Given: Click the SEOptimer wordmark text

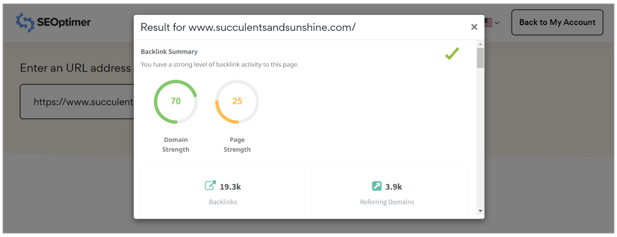Looking at the screenshot, I should point(64,22).
